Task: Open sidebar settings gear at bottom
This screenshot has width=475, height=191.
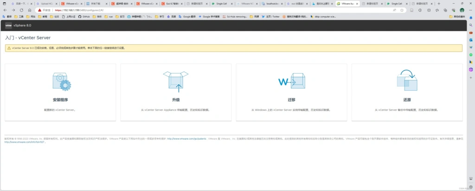Action: (x=471, y=187)
